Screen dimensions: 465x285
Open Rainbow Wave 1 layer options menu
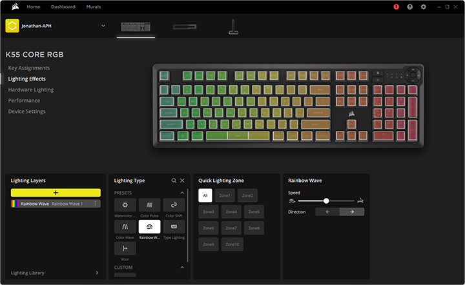pyautogui.click(x=96, y=204)
